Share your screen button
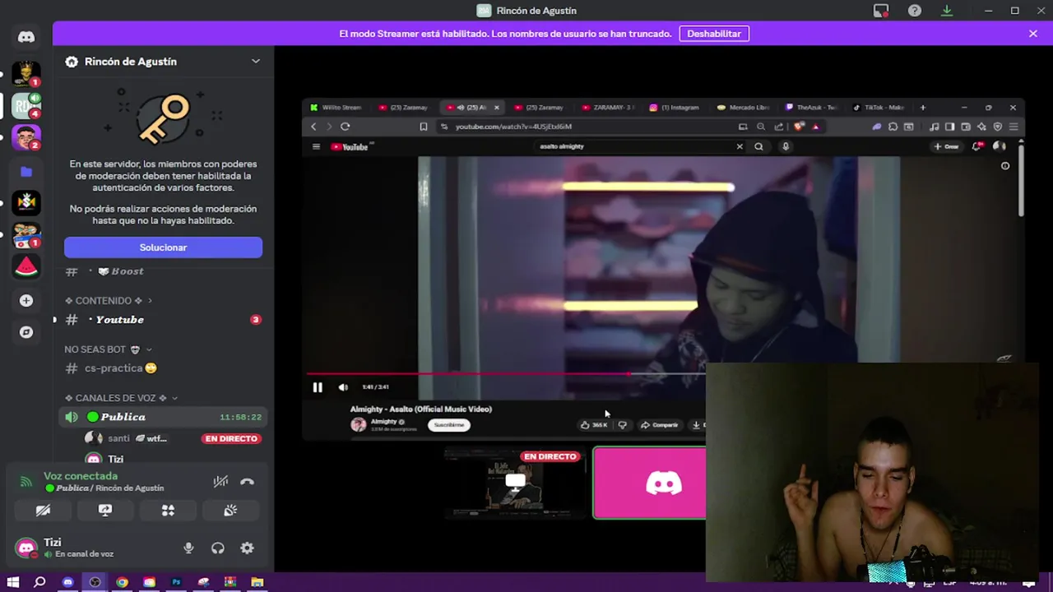Screen dimensions: 1053x592 [105, 511]
